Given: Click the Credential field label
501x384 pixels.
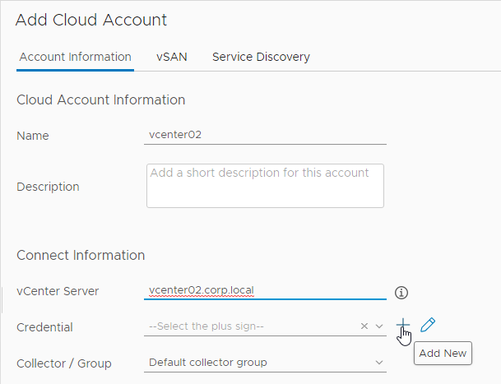Looking at the screenshot, I should click(x=44, y=327).
